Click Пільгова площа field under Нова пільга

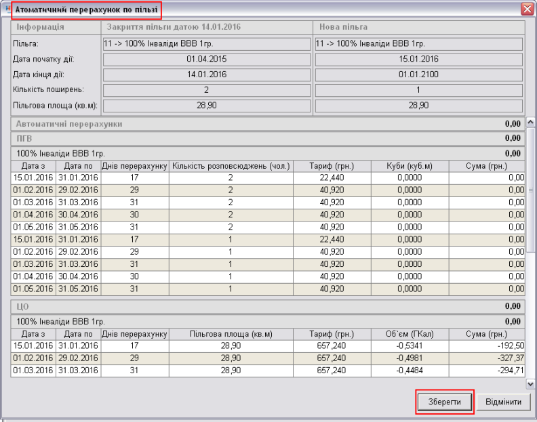coord(419,104)
